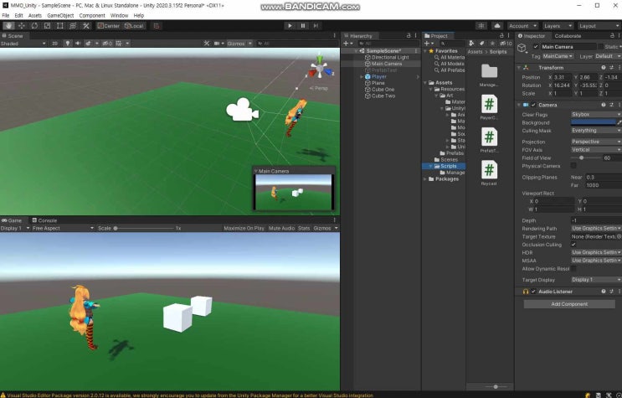Lock the Hierarchy panel

[409, 36]
